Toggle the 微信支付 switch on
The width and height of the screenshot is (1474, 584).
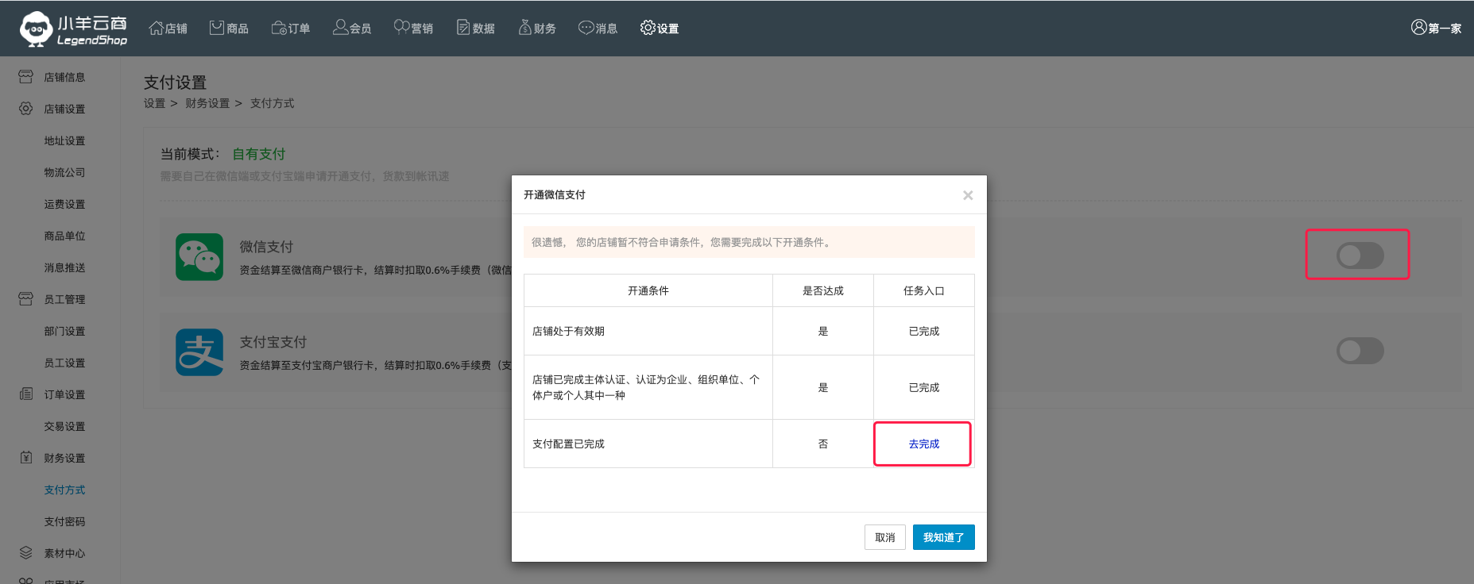(x=1360, y=255)
